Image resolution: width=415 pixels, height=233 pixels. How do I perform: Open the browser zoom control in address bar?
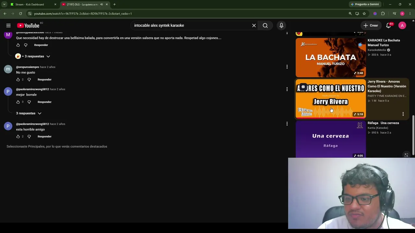pos(350,14)
